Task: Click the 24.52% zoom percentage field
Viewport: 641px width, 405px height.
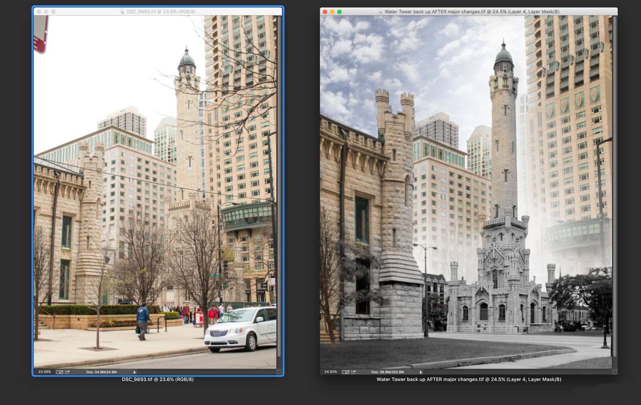Action: [x=331, y=372]
